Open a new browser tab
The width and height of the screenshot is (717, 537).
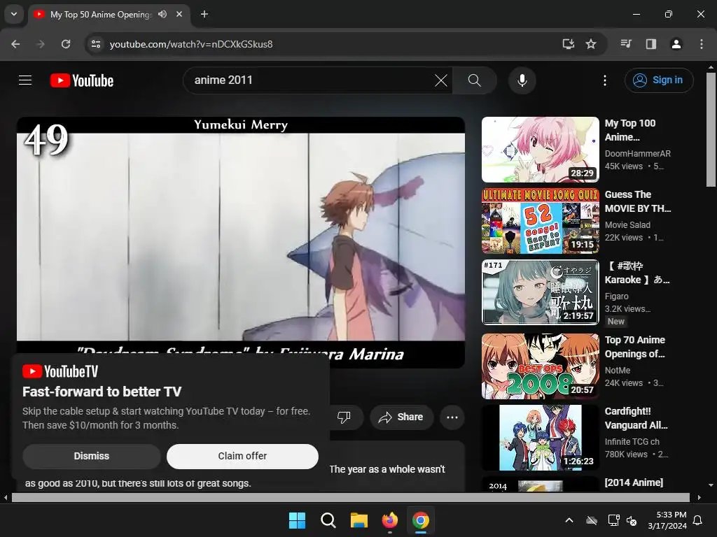pyautogui.click(x=204, y=14)
